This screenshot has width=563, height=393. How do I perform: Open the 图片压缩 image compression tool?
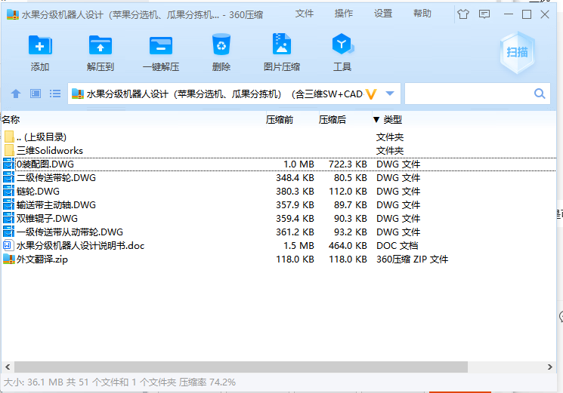tap(281, 44)
